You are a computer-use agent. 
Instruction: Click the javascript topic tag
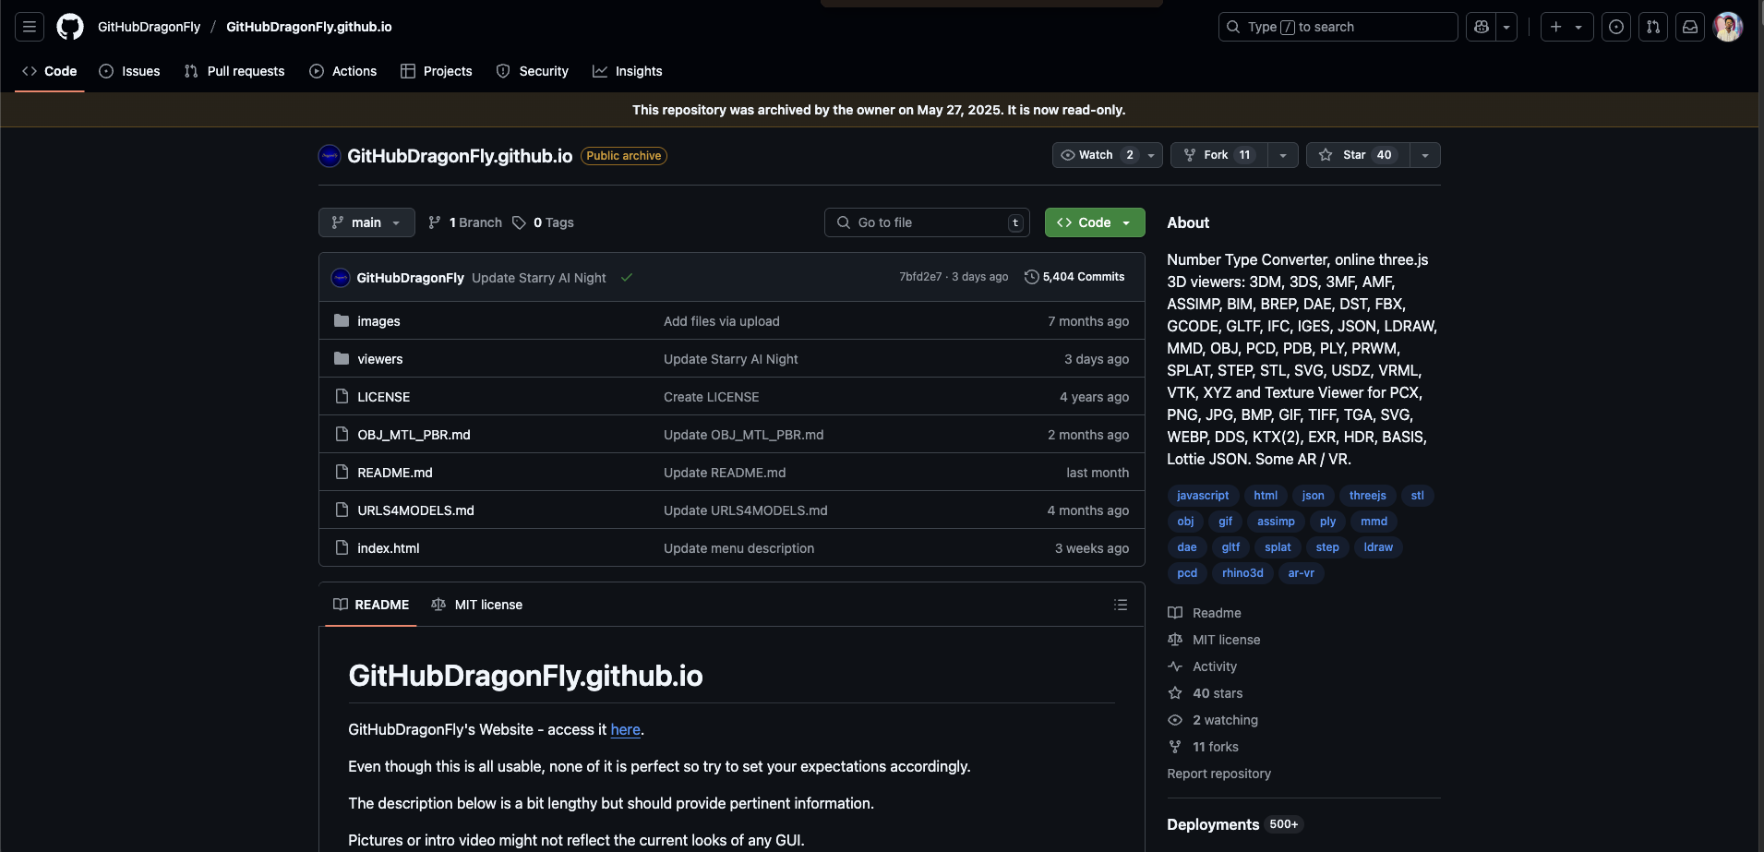click(x=1203, y=496)
